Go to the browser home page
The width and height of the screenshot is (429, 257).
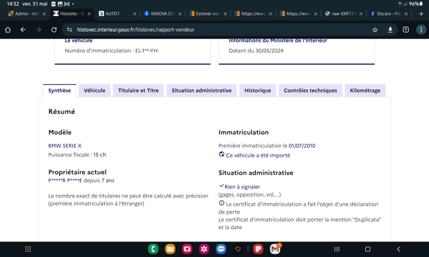click(8, 30)
